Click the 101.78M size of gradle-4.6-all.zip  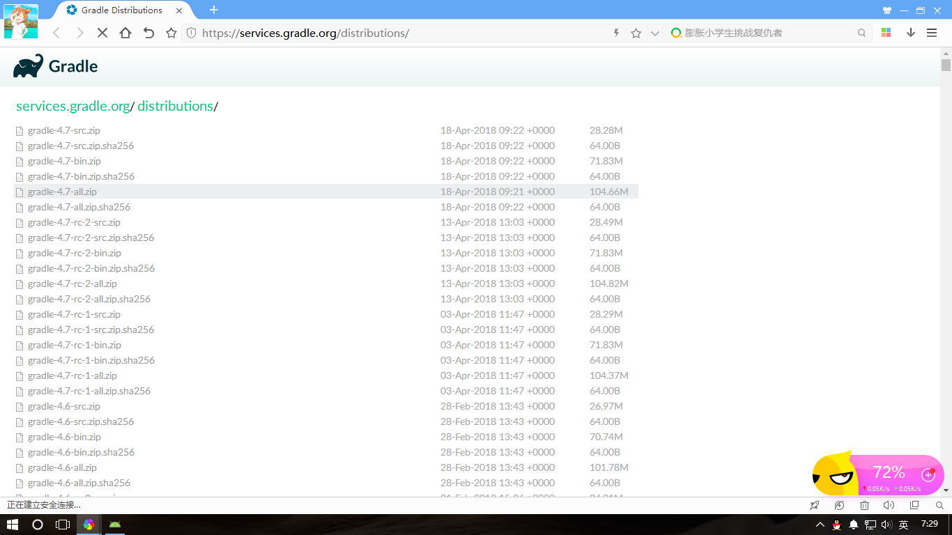tap(609, 467)
